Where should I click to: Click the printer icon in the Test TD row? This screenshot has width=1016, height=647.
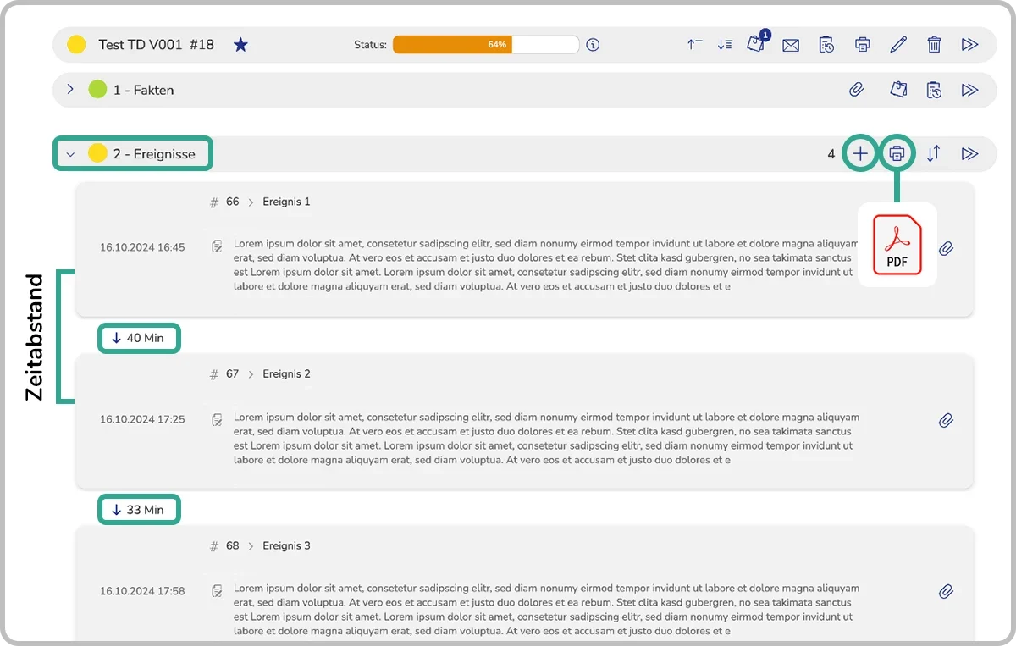863,45
